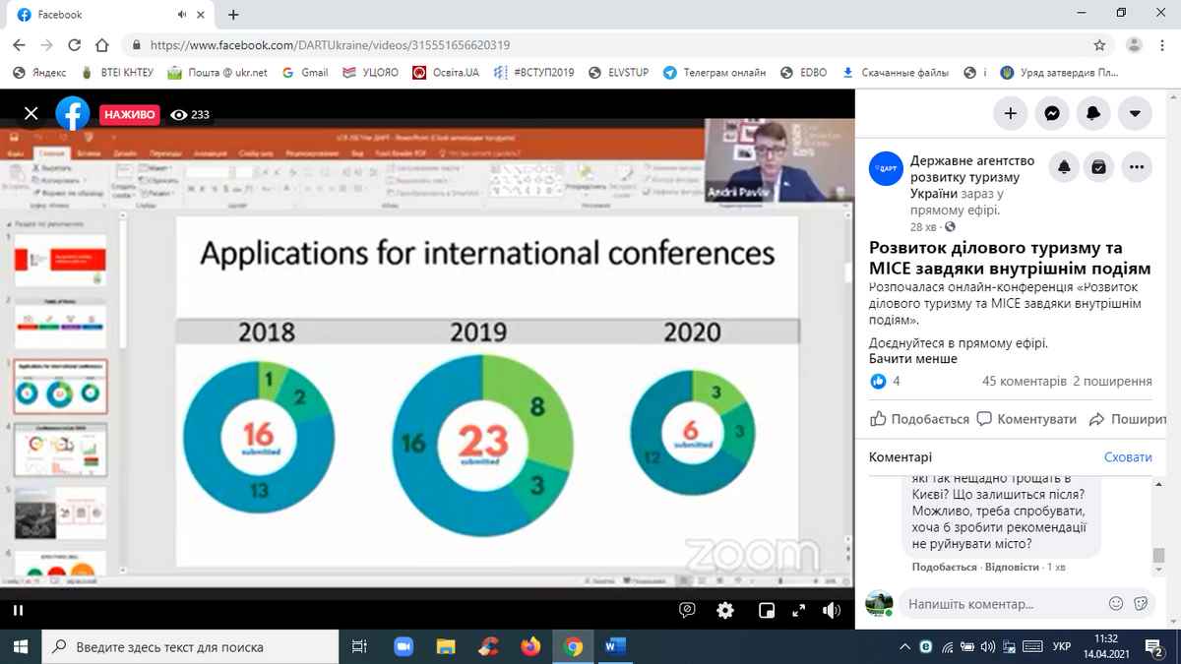The image size is (1181, 664).
Task: Open the Gmail bookmark
Action: click(305, 73)
